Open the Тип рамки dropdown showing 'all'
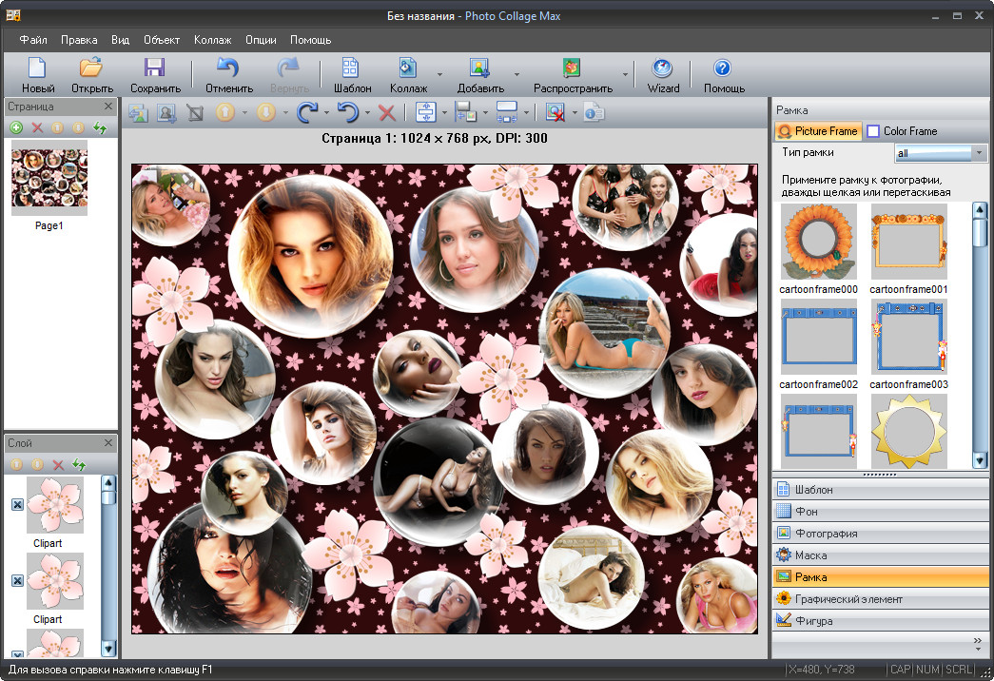This screenshot has height=681, width=994. 940,153
